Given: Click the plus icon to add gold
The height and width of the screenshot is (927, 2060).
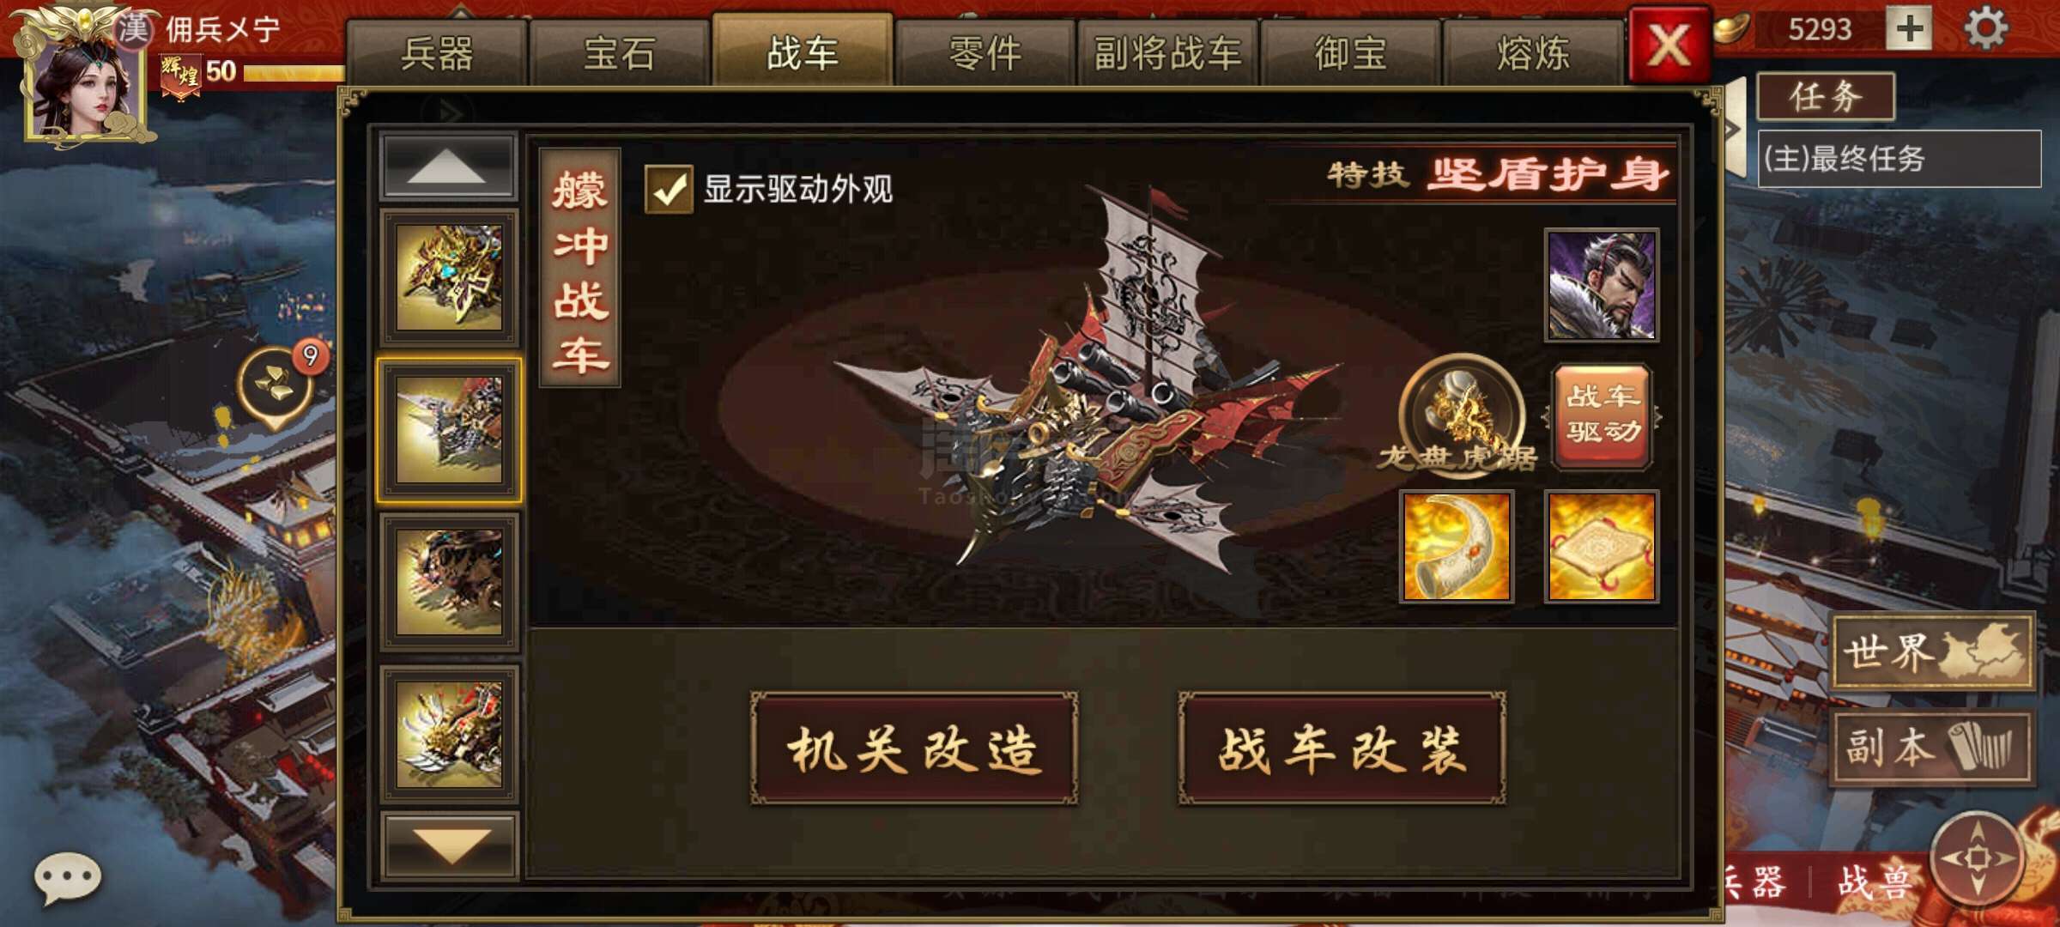Looking at the screenshot, I should click(x=1910, y=29).
